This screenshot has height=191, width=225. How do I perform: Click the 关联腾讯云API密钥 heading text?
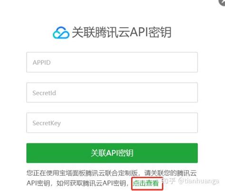pos(122,32)
